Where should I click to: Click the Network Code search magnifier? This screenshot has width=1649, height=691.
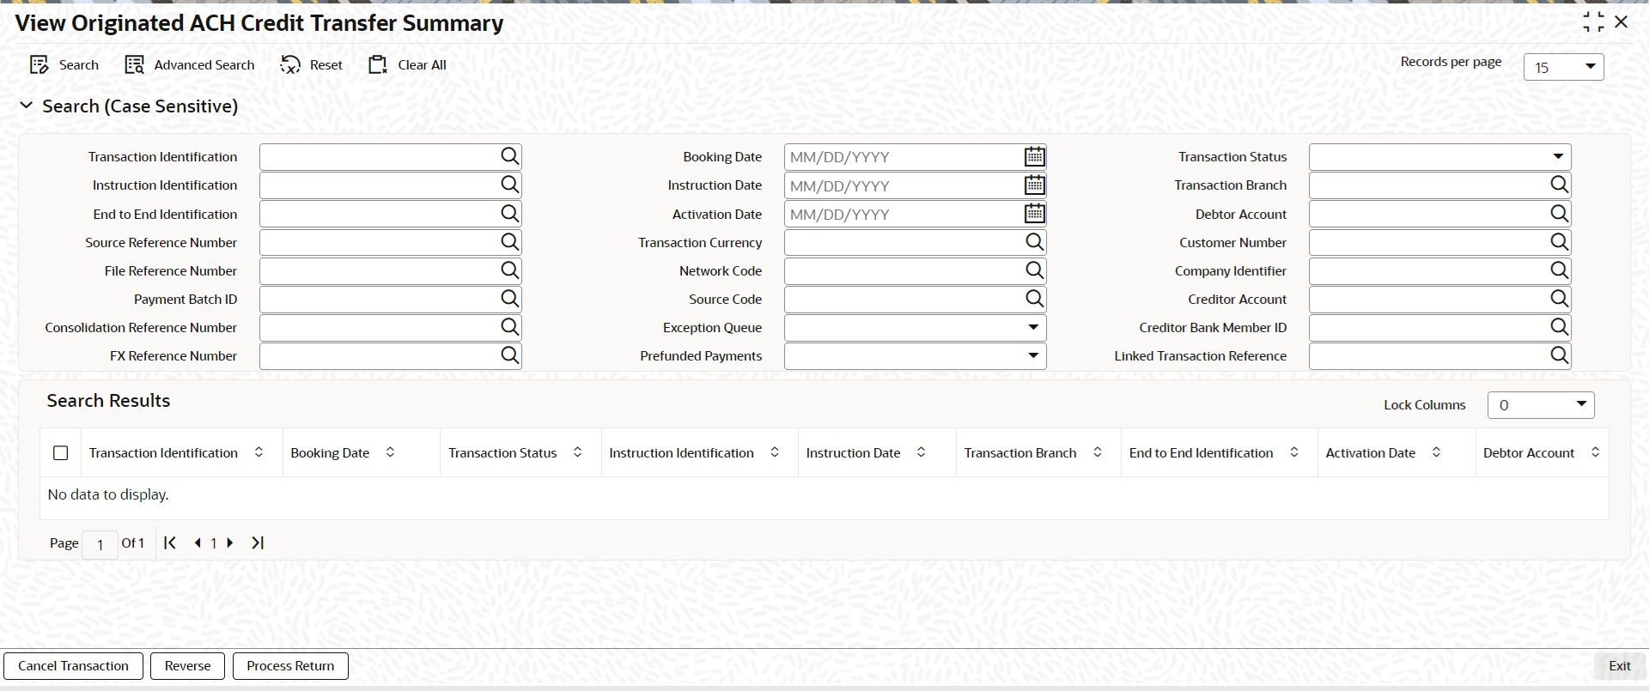[x=1035, y=270]
